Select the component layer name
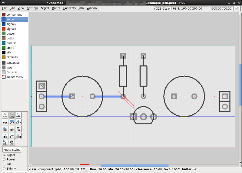The width and height of the screenshot is (242, 173). 14,15
